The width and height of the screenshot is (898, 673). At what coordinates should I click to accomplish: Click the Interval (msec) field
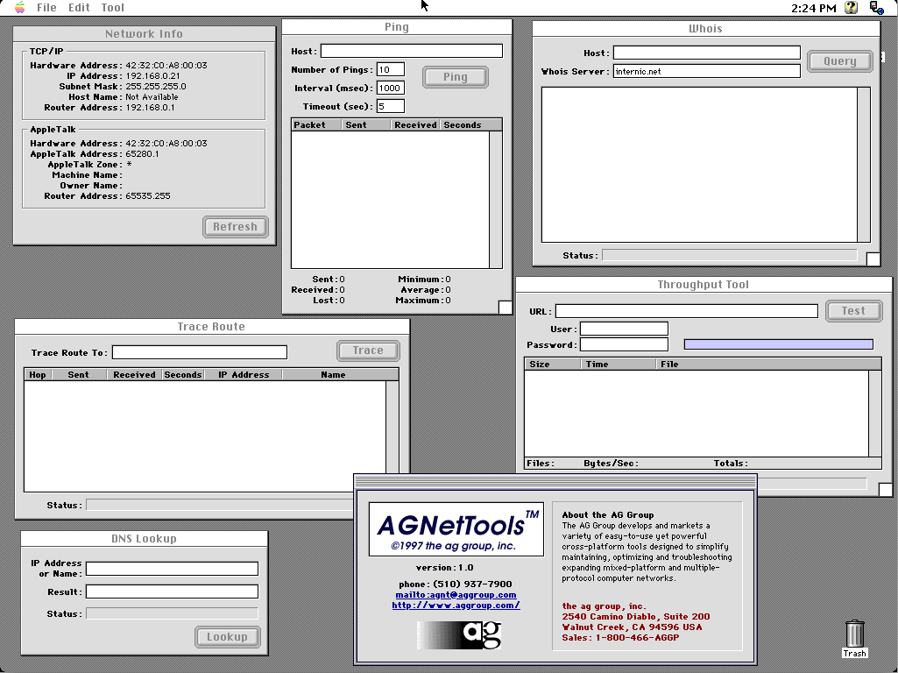coord(391,88)
